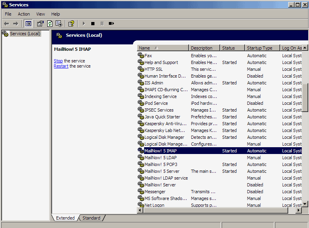Click the gear icon of Net Logon

[x=141, y=204]
